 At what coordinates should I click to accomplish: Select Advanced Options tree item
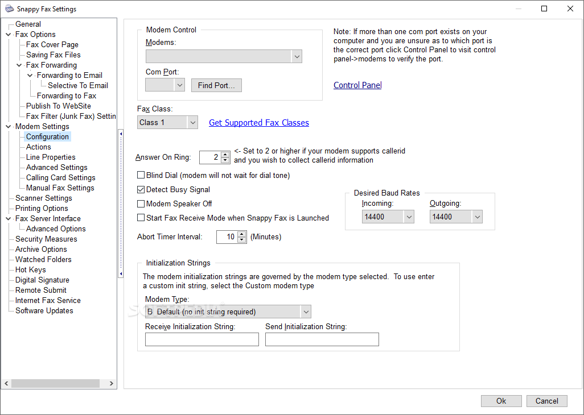(56, 229)
